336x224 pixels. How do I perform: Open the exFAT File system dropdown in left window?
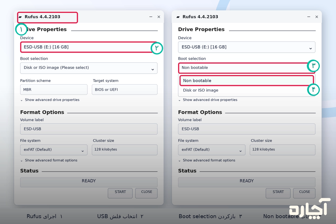click(x=54, y=150)
